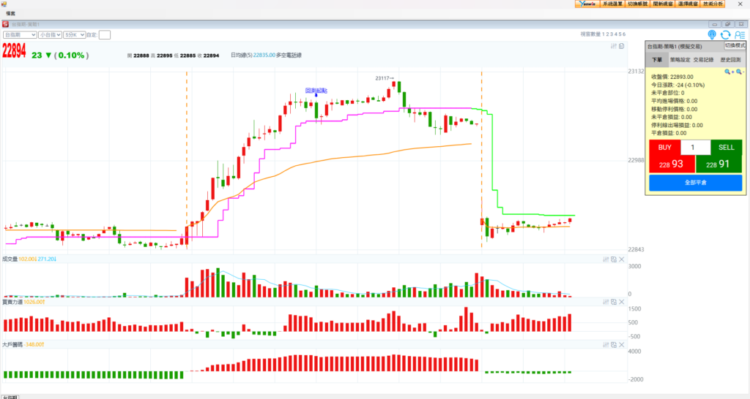Restore the 台指期-策略1 chart window

point(727,24)
